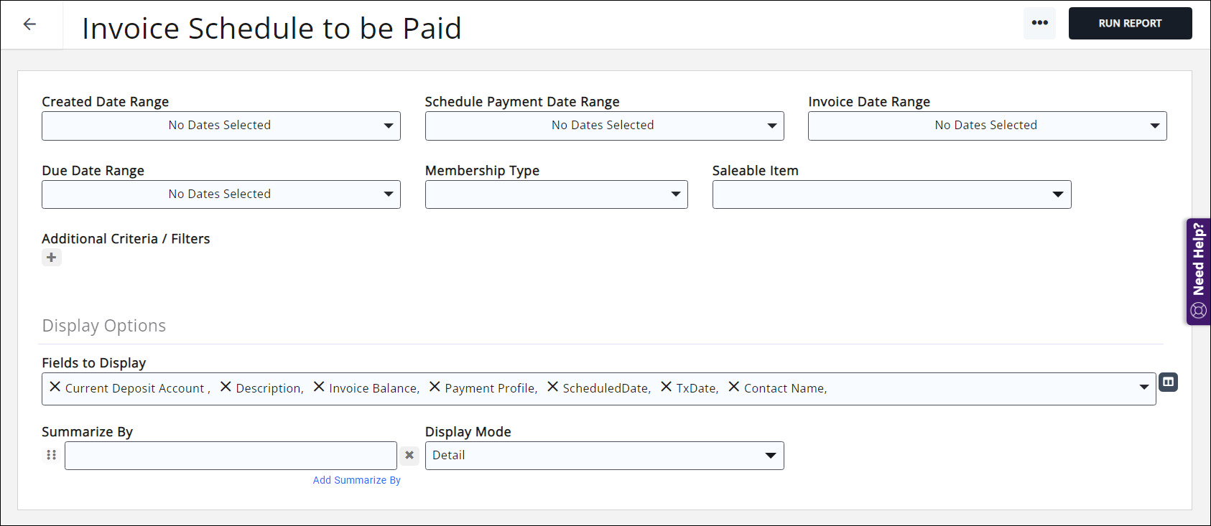Remove the Contact Name field
Image resolution: width=1211 pixels, height=526 pixels.
tap(733, 387)
